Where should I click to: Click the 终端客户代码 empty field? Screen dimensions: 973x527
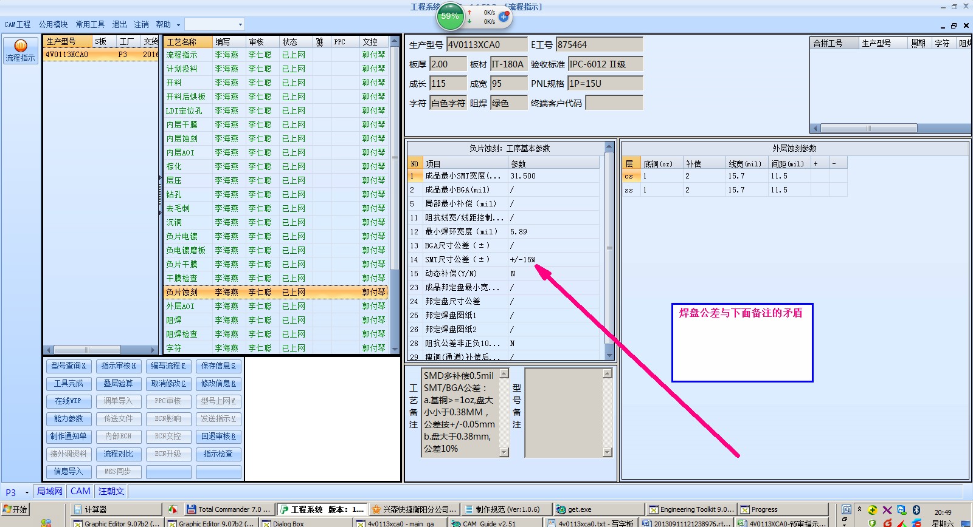point(614,103)
